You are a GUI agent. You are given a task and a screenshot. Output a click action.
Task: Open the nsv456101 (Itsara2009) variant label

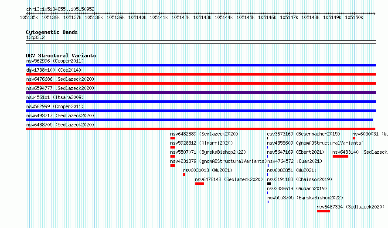(x=55, y=97)
